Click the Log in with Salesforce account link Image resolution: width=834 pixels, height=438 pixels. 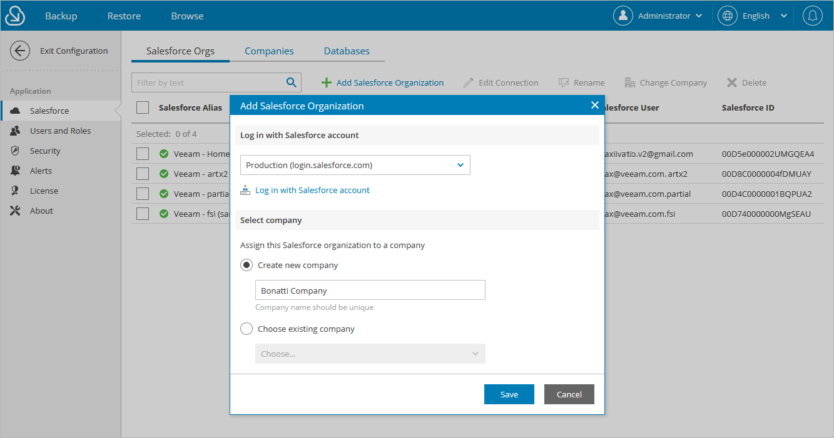pyautogui.click(x=312, y=190)
